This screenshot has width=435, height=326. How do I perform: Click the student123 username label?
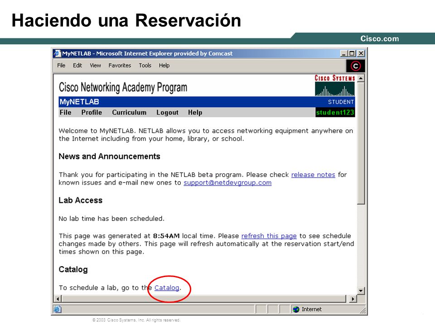(x=335, y=112)
